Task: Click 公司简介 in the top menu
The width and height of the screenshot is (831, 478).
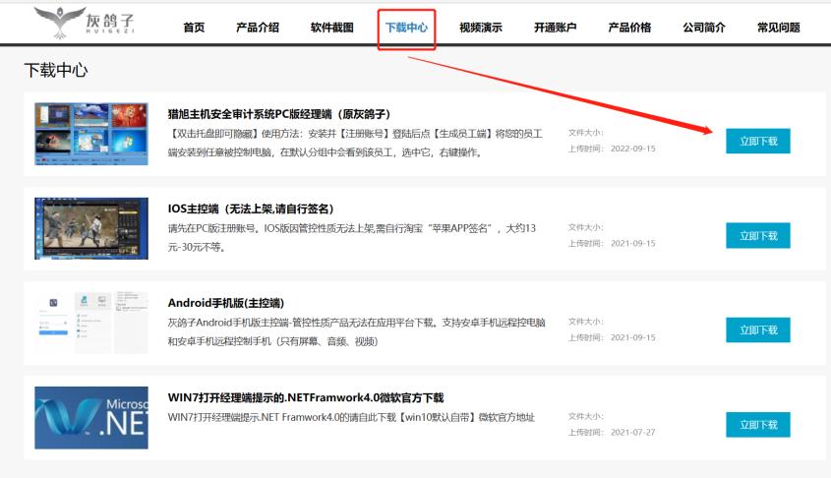Action: tap(704, 28)
